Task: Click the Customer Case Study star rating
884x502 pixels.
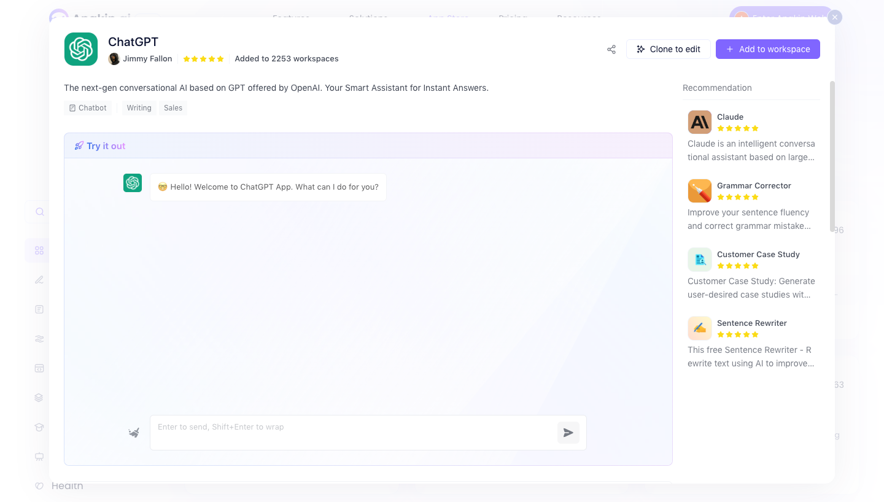Action: click(738, 266)
